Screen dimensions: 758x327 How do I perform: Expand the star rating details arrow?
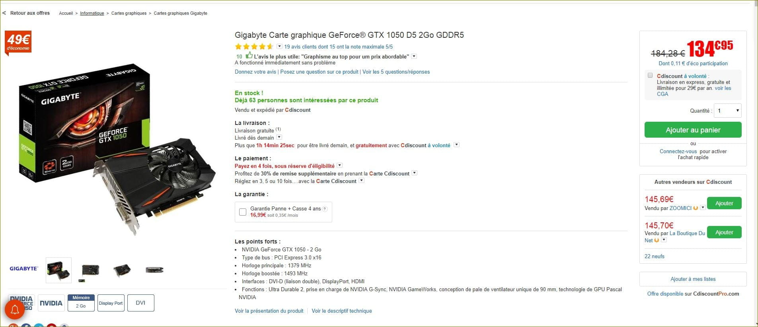(279, 47)
